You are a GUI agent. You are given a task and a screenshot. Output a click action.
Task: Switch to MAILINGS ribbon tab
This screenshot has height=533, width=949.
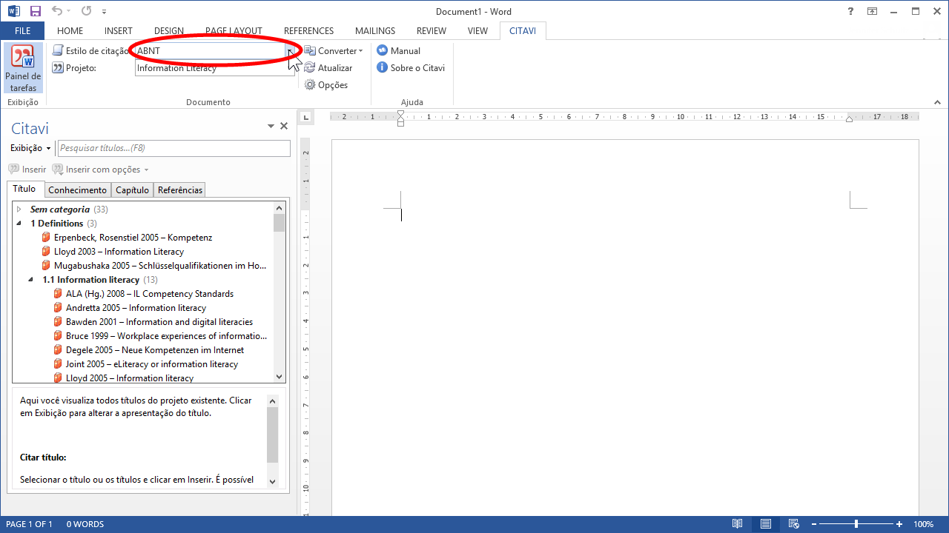coord(375,31)
